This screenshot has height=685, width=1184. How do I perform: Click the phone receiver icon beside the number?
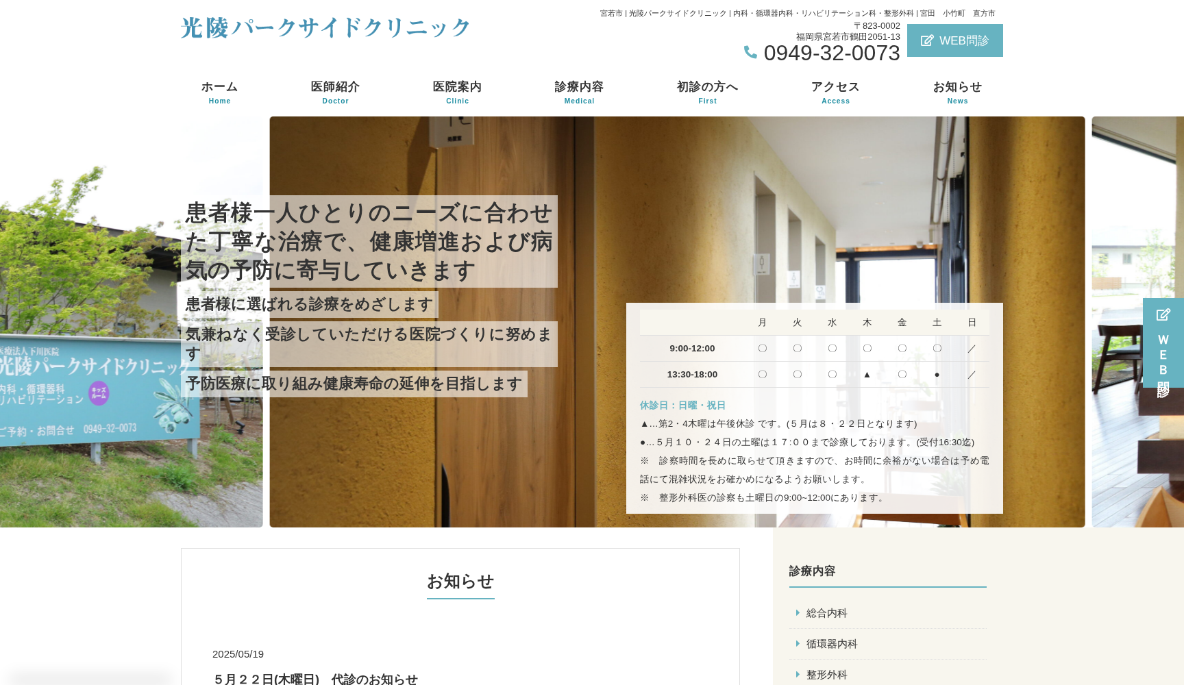[751, 52]
